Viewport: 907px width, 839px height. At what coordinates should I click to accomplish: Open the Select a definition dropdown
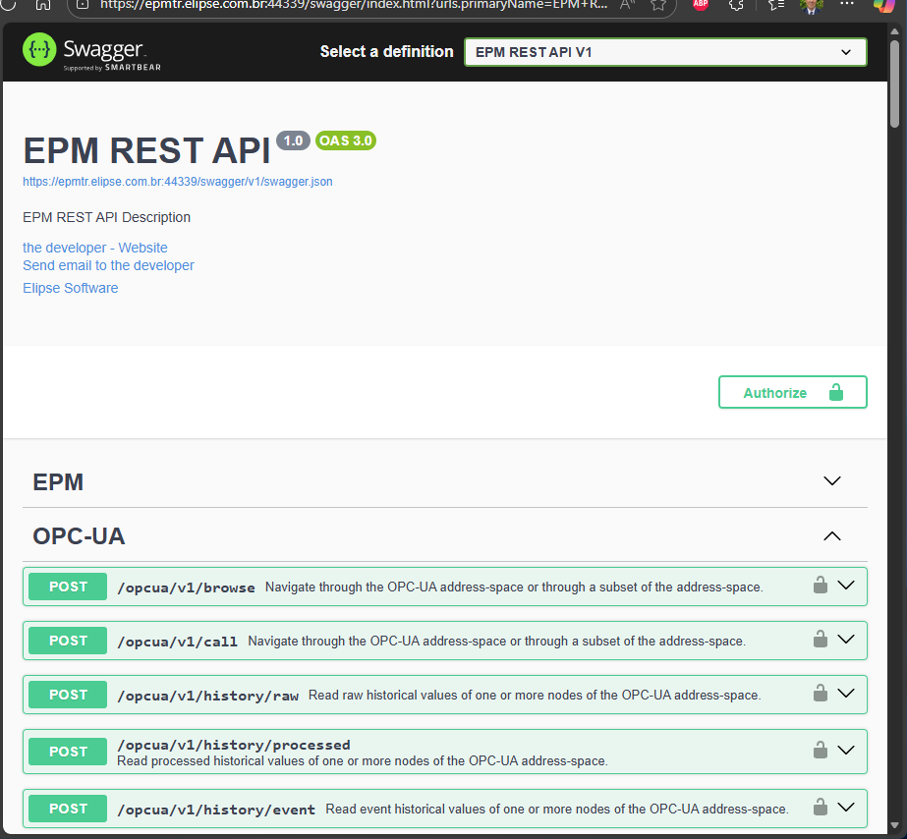(x=665, y=52)
